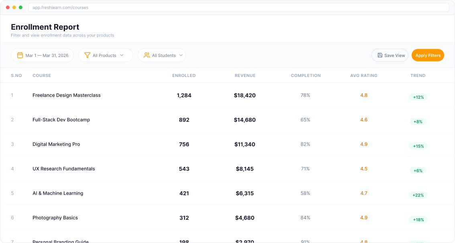This screenshot has height=243, width=455.
Task: Open the Full-Stack Dev Bootcamp course
Action: tap(61, 119)
